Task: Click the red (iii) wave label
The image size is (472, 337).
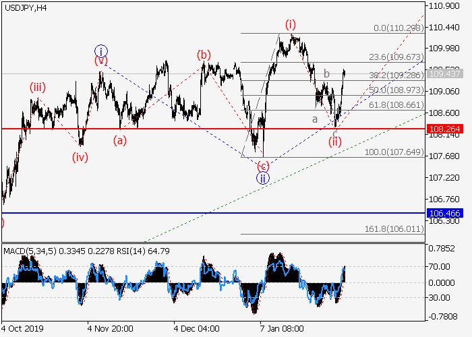Action: tap(38, 87)
